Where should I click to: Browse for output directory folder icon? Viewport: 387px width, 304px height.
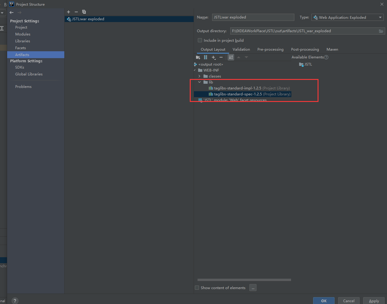click(x=381, y=31)
